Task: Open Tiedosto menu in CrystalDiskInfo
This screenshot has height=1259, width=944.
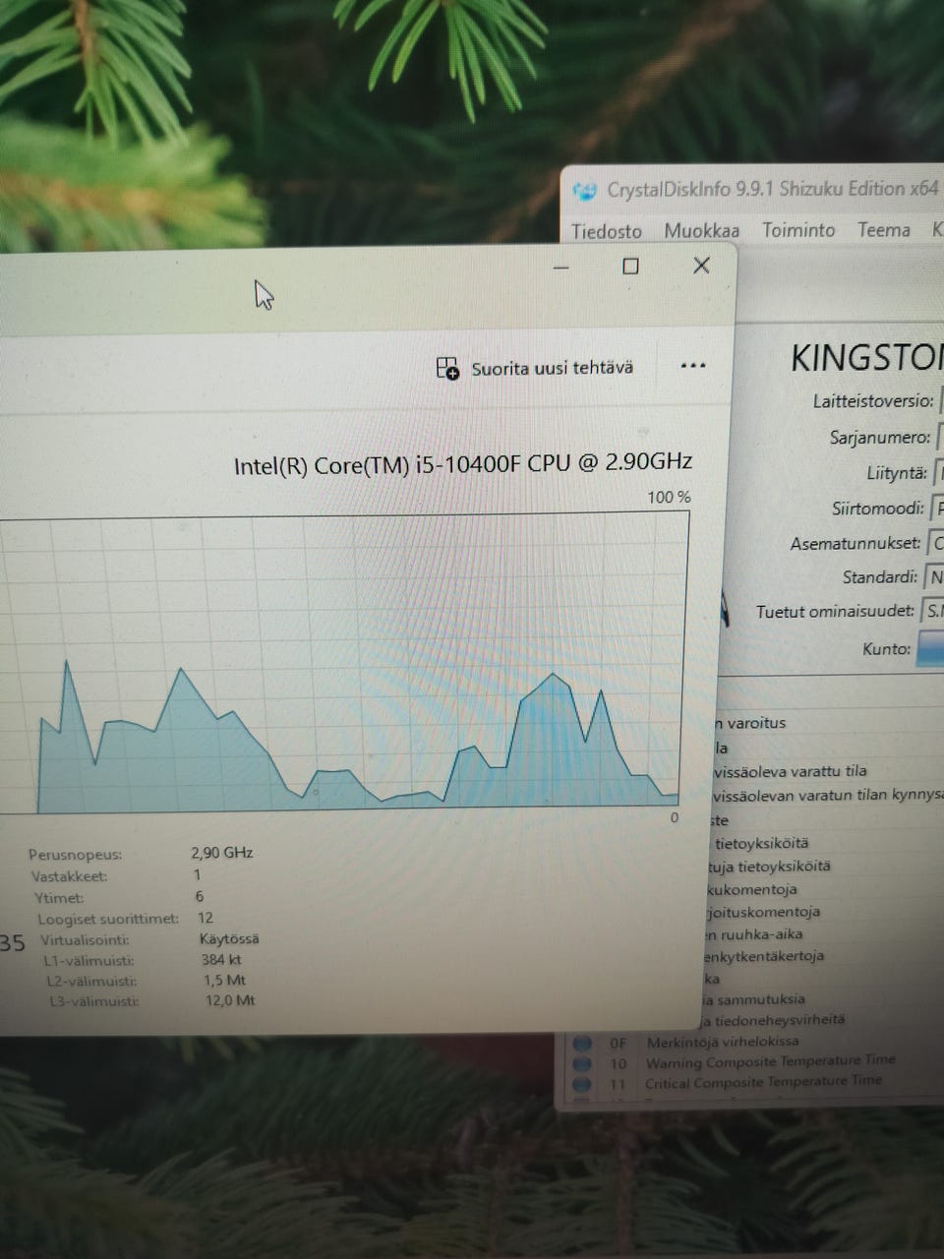Action: (607, 231)
